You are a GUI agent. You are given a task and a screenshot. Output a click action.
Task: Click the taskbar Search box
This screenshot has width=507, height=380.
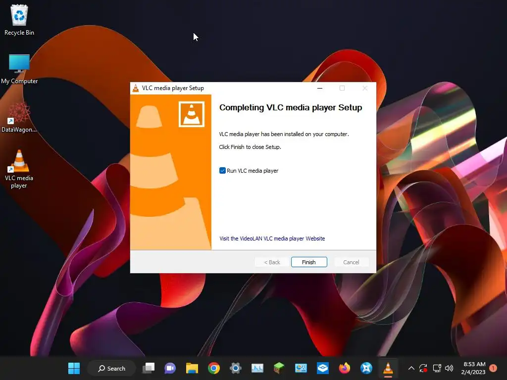point(111,368)
